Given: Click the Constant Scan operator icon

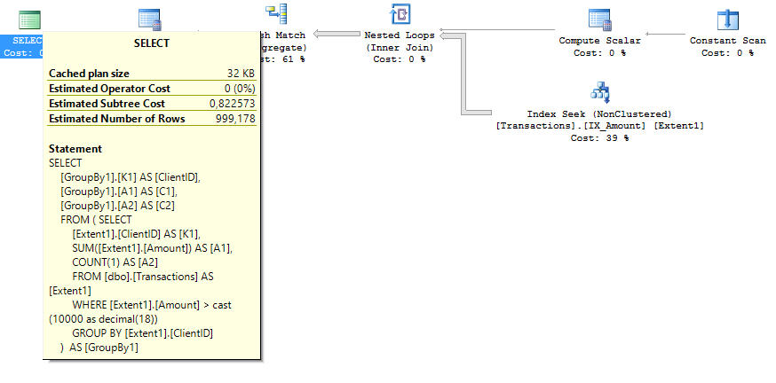Looking at the screenshot, I should (727, 20).
